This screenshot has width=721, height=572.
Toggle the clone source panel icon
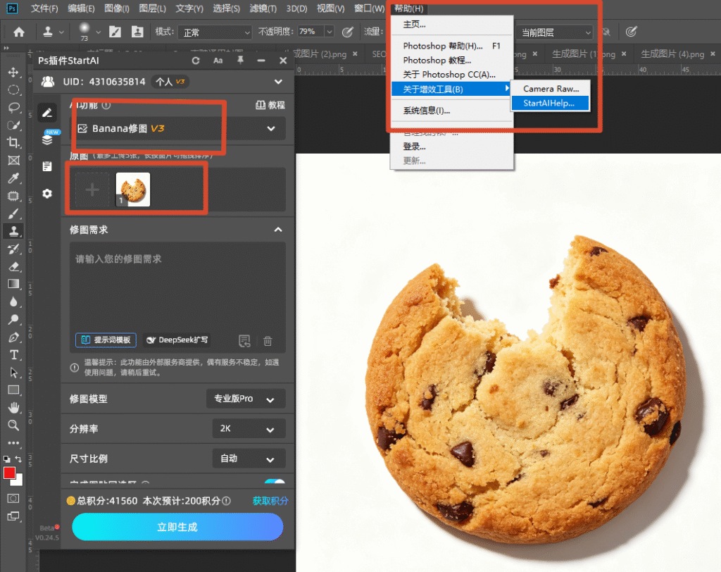pos(137,32)
